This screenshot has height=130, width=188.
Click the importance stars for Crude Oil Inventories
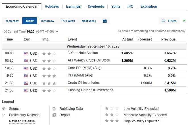[49, 83]
